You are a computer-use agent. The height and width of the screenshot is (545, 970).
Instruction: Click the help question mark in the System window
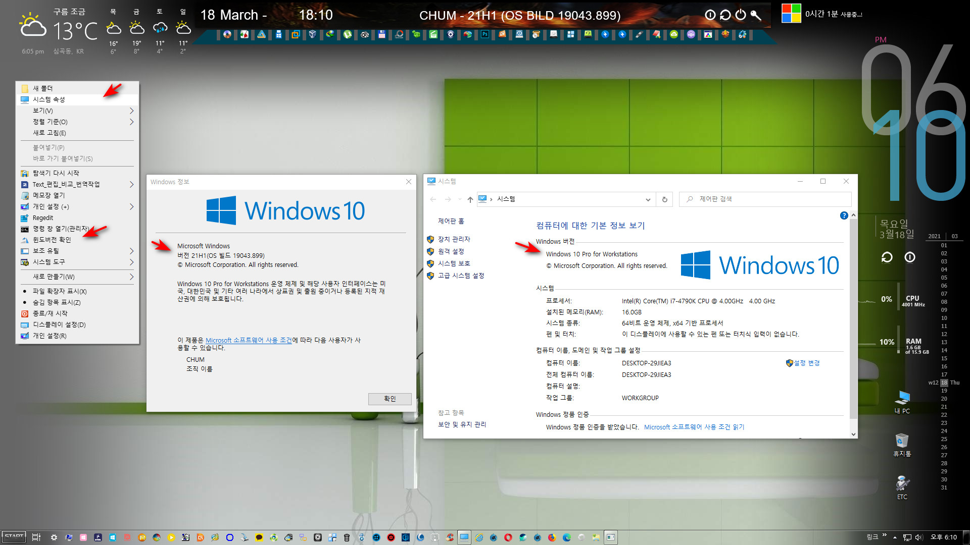click(844, 215)
